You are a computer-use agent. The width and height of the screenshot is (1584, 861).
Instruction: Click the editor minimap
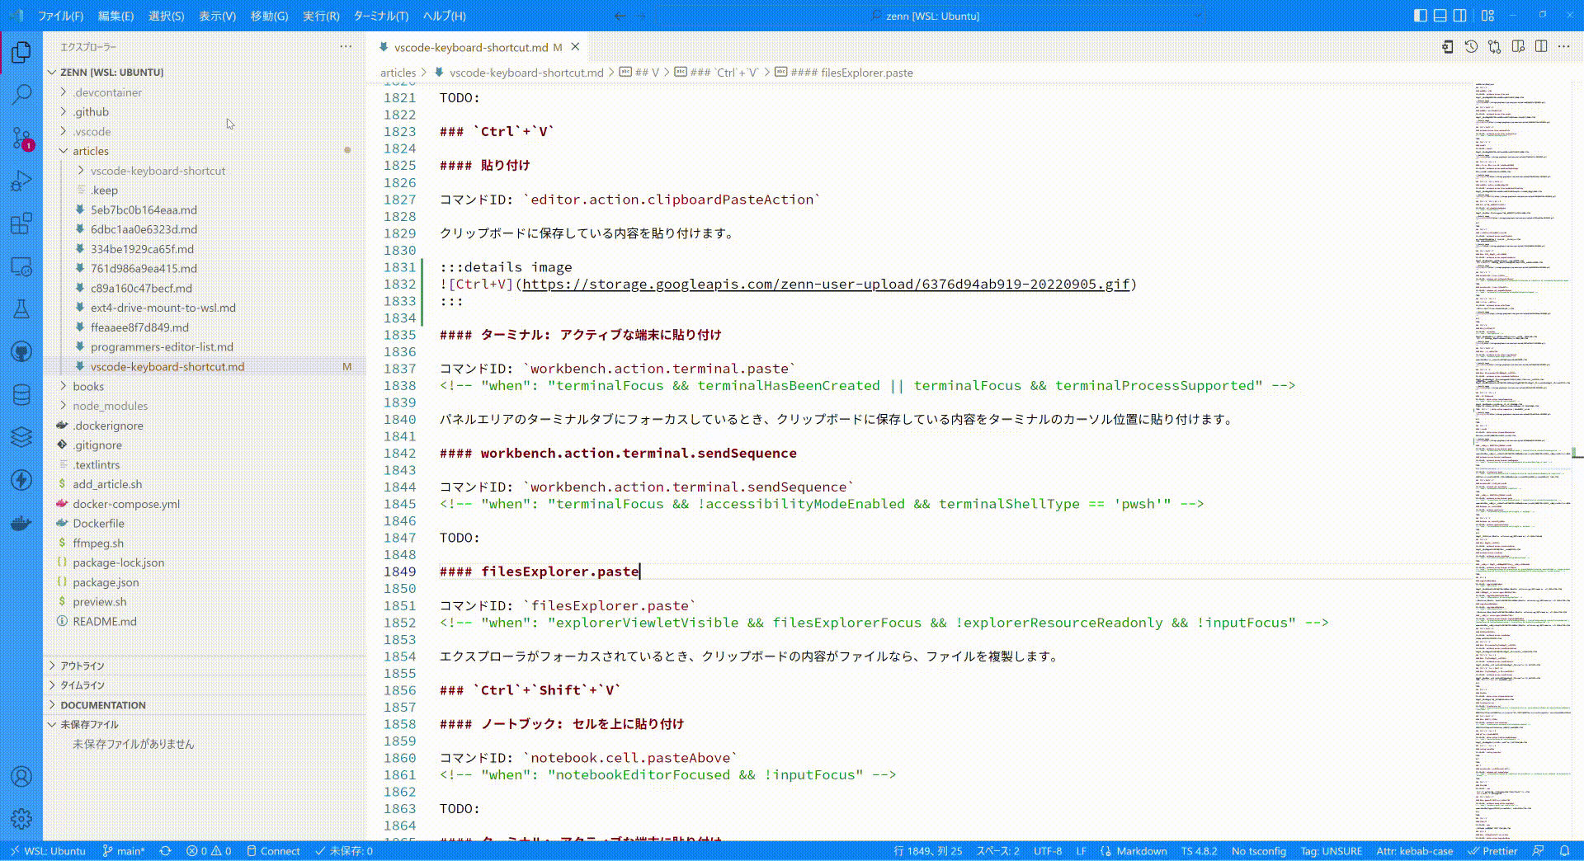pos(1521,460)
